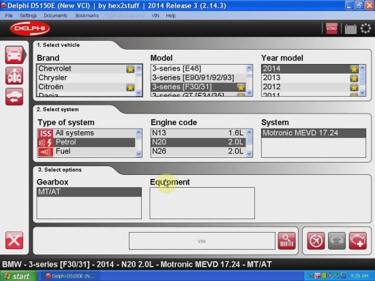Toggle favorite star for year 2013
This screenshot has height=281, width=375.
pyautogui.click(x=354, y=78)
